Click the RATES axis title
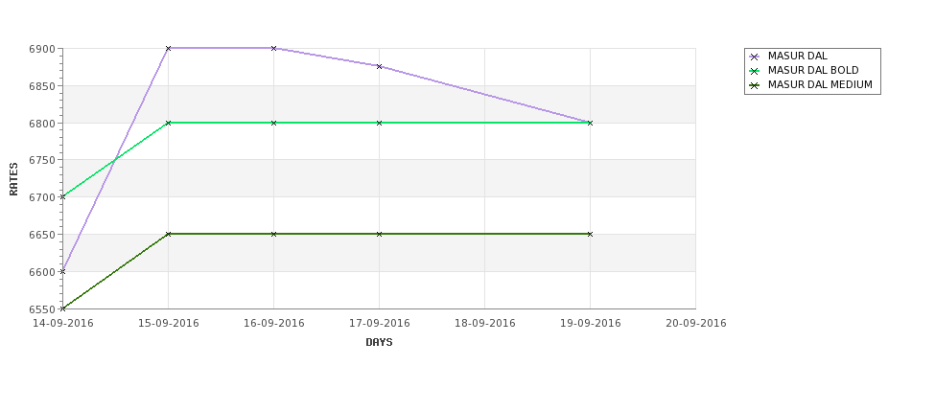935x411 pixels. 13,179
